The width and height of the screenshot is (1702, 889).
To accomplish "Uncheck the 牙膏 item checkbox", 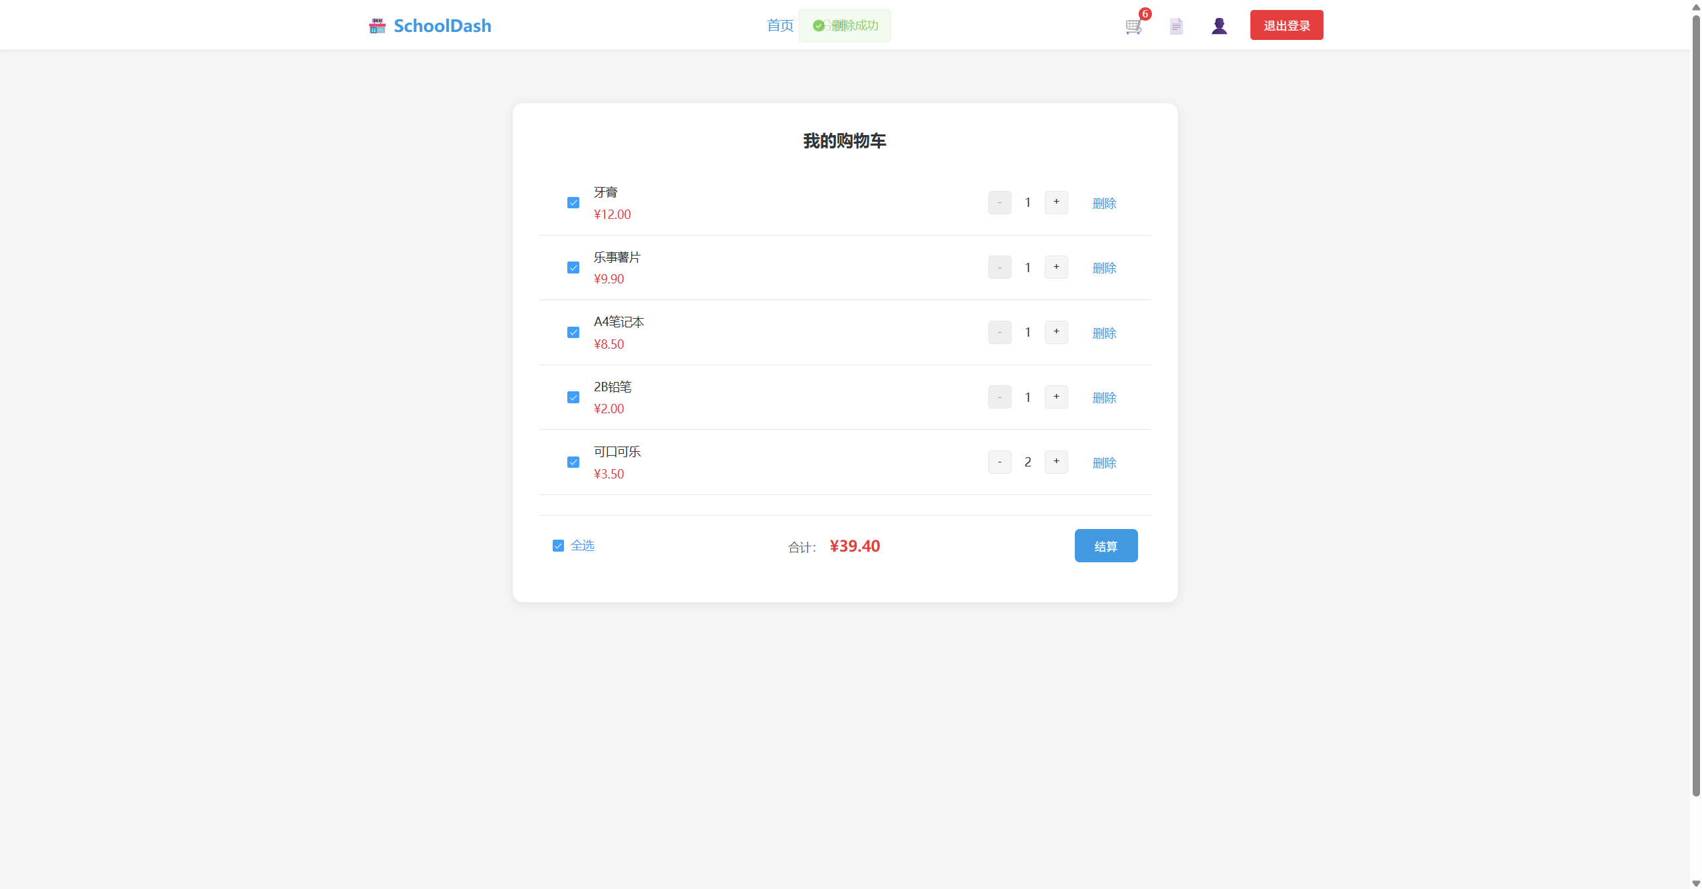I will point(573,203).
